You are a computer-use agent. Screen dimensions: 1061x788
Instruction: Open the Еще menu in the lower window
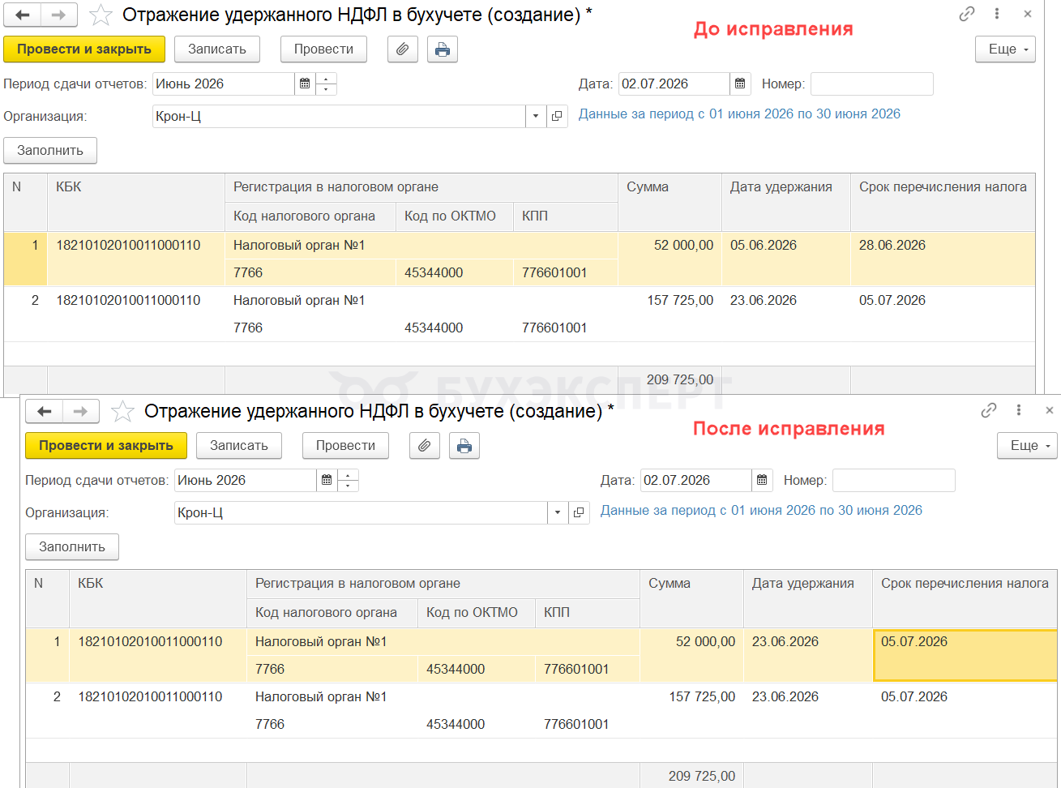[x=1027, y=446]
